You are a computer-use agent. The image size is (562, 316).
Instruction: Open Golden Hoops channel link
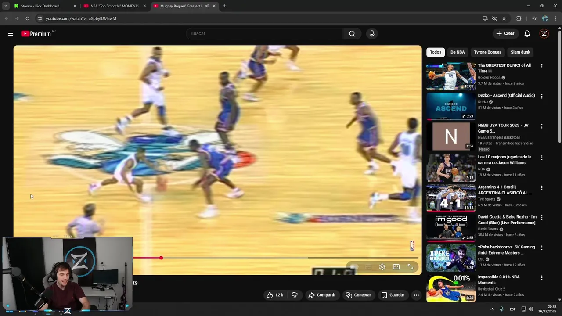click(x=489, y=78)
